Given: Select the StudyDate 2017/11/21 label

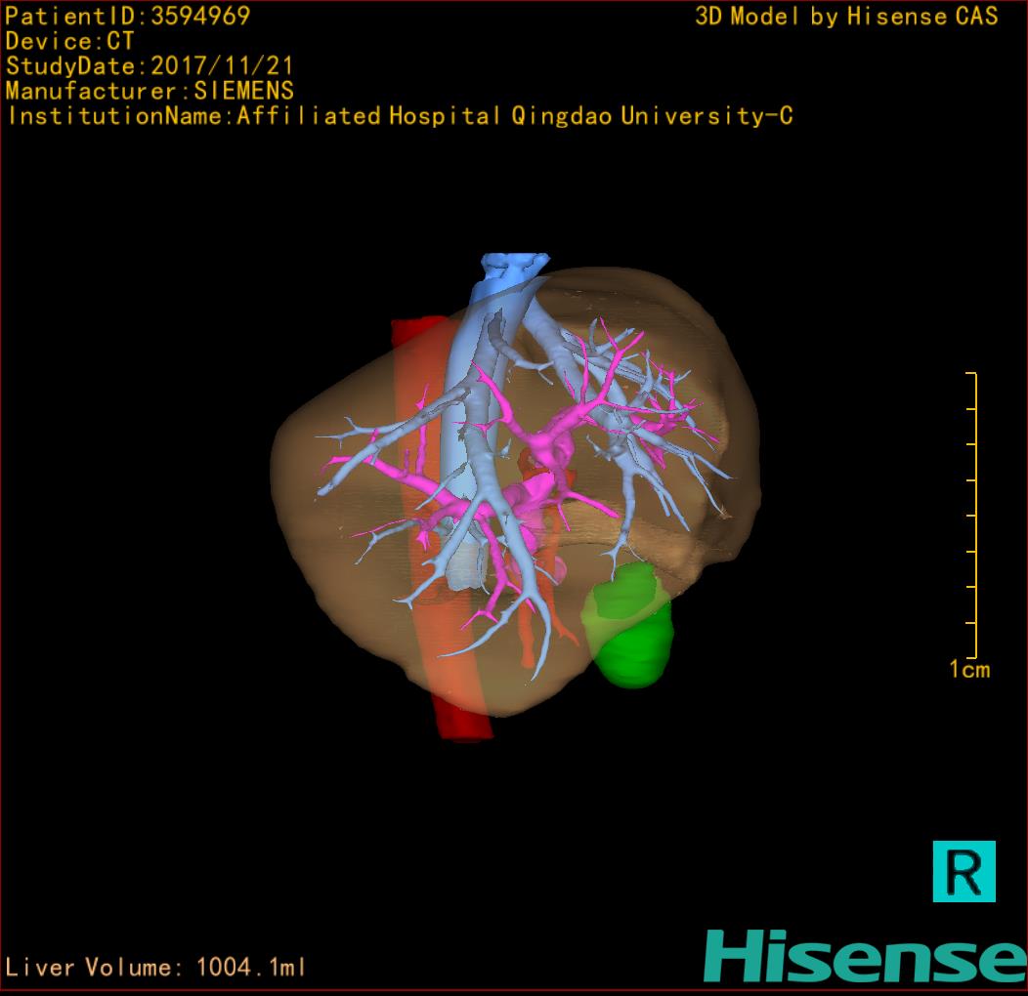Looking at the screenshot, I should point(150,67).
